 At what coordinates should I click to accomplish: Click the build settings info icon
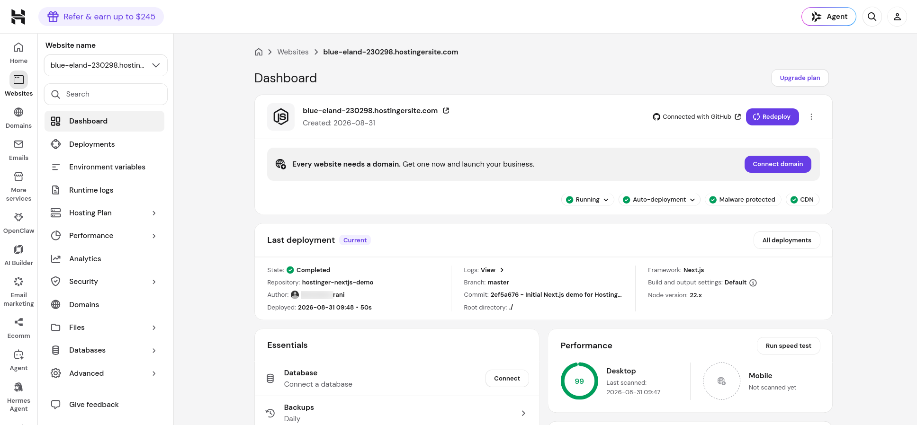pos(753,283)
